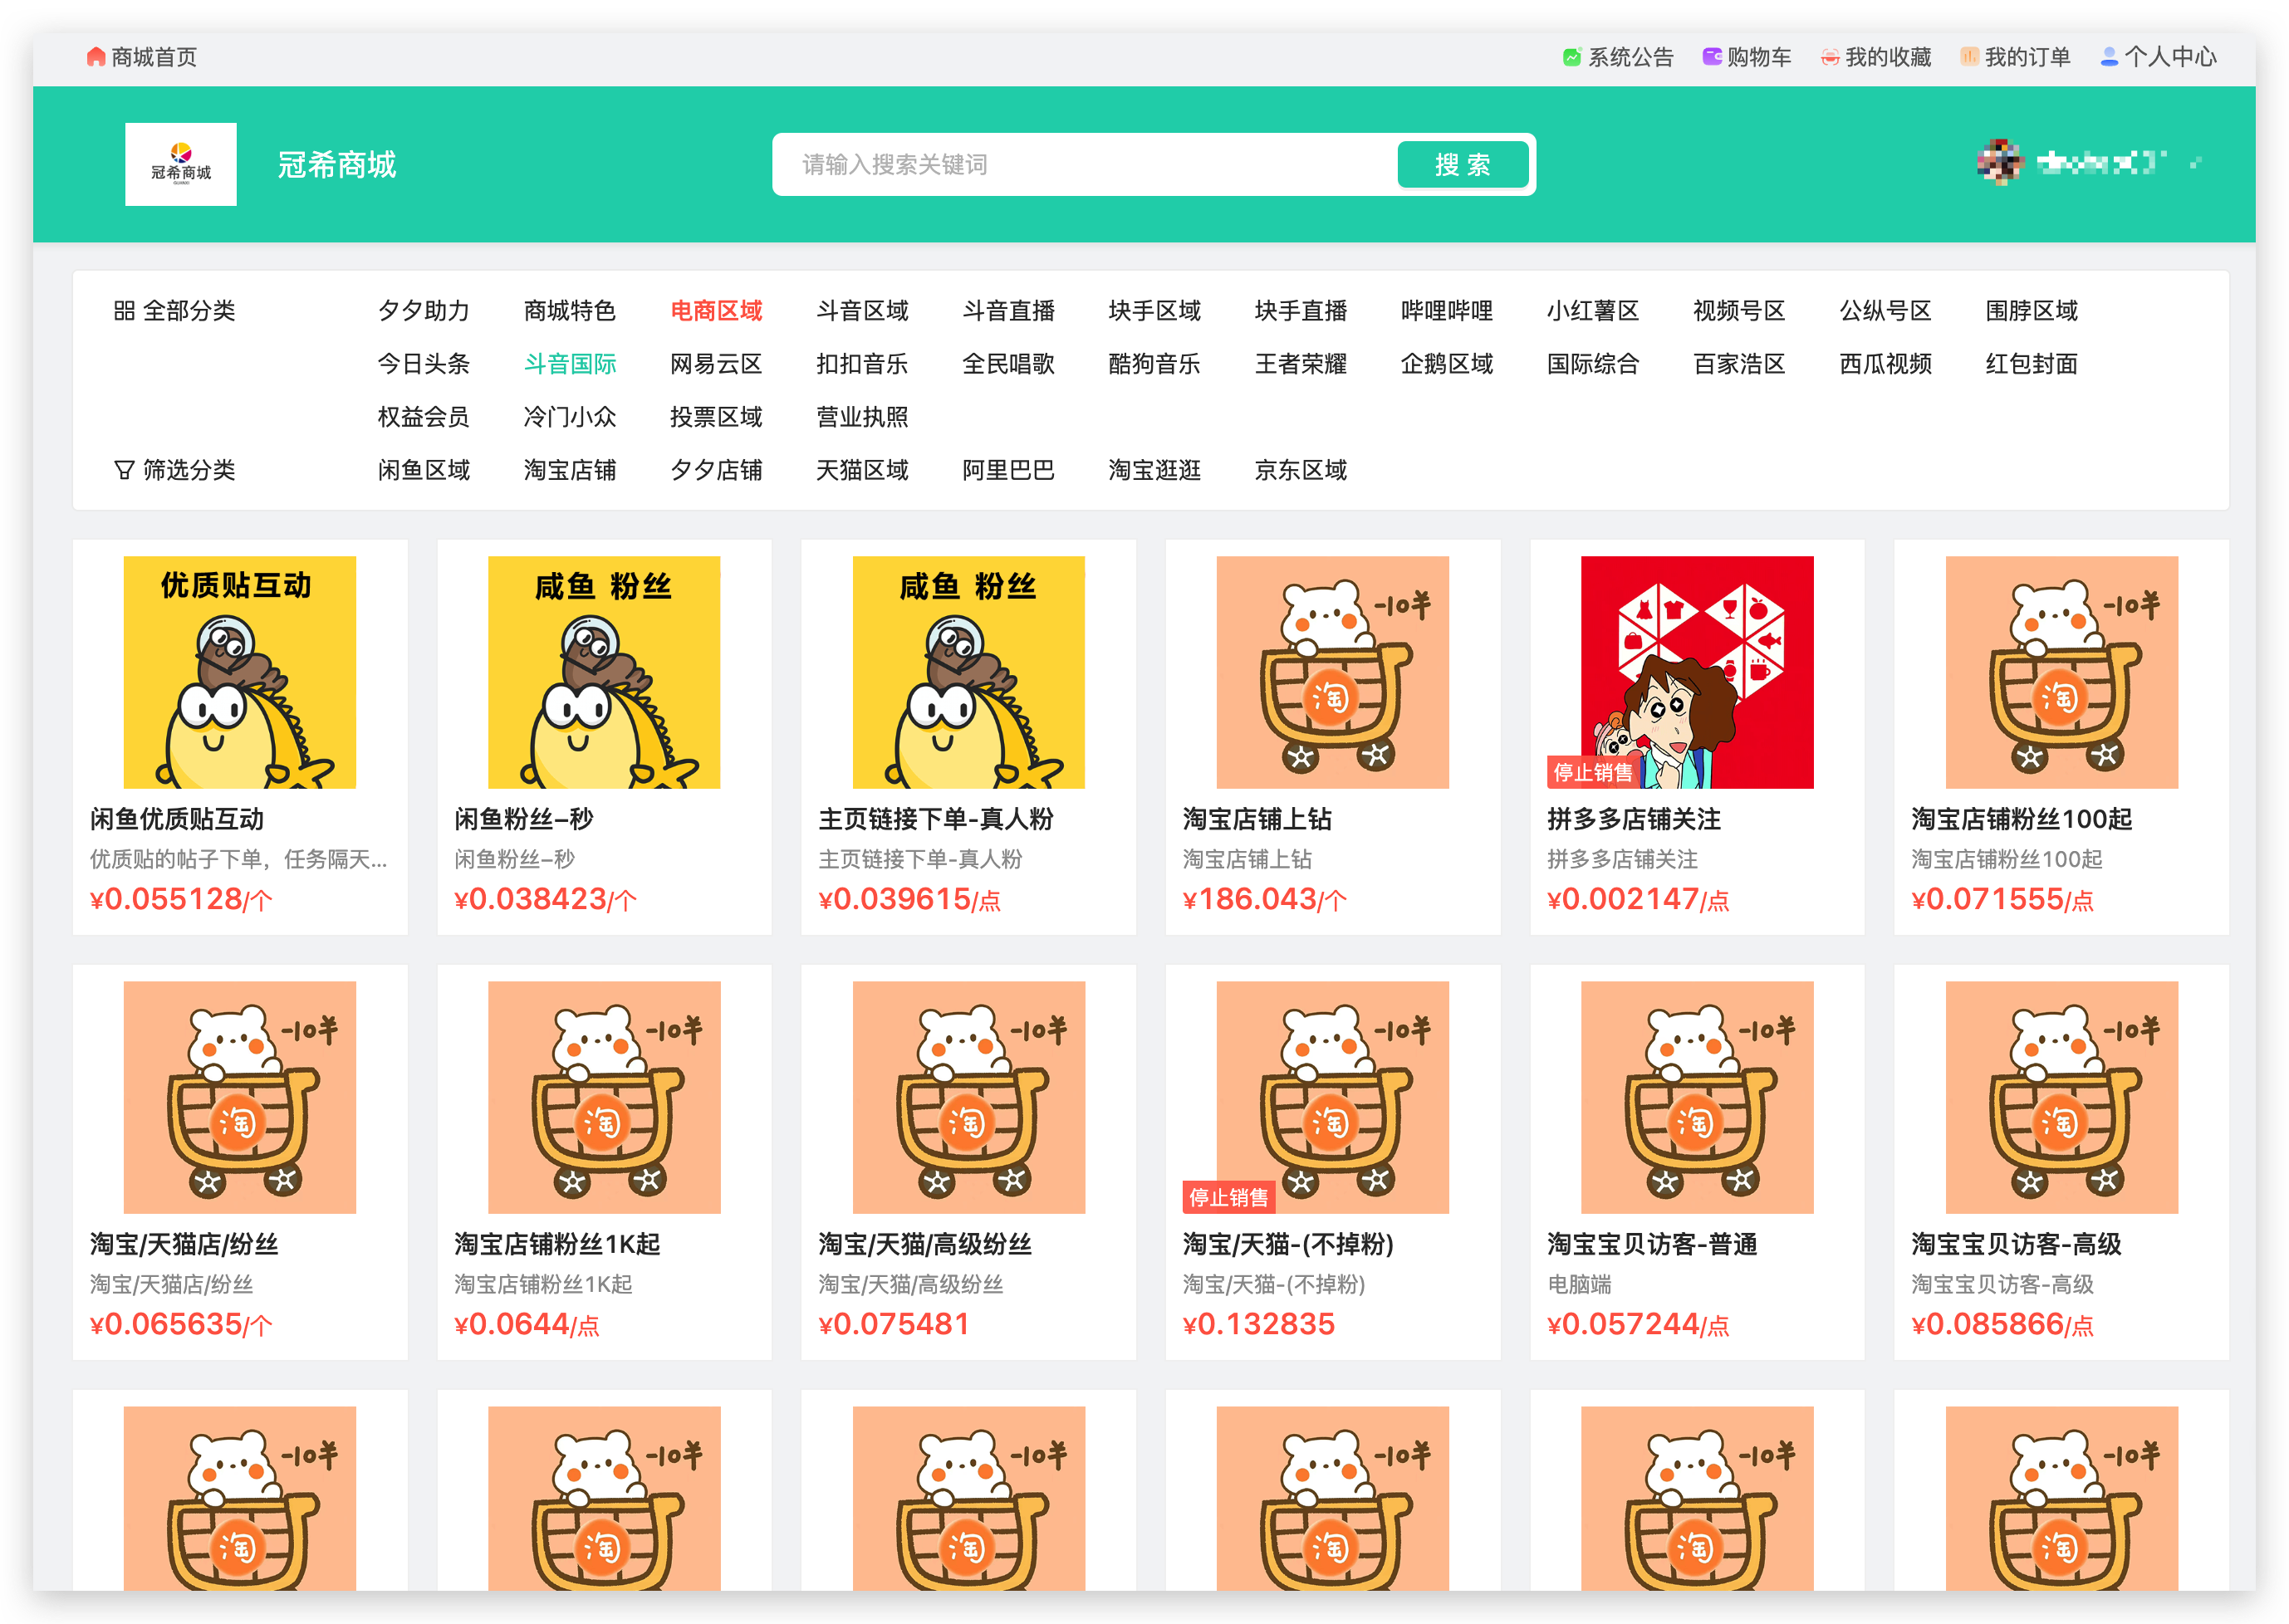Open the 拼多多店铺关注 product thumbnail

tap(1697, 672)
